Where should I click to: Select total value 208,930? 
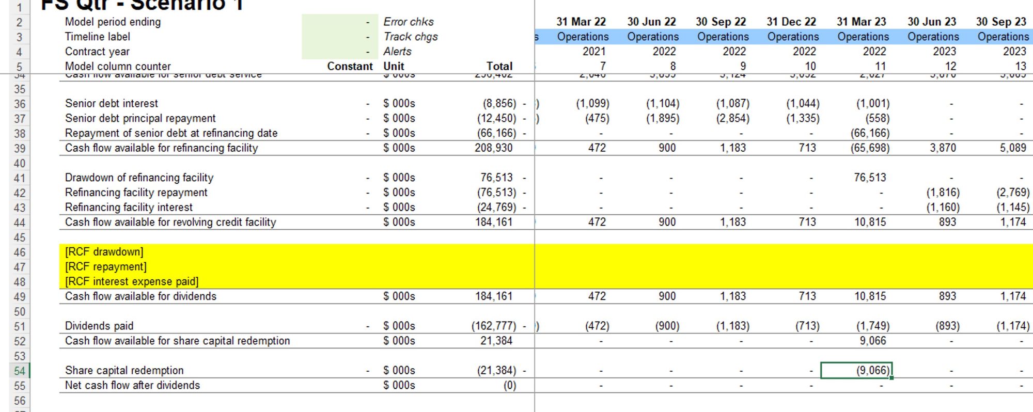pos(494,148)
